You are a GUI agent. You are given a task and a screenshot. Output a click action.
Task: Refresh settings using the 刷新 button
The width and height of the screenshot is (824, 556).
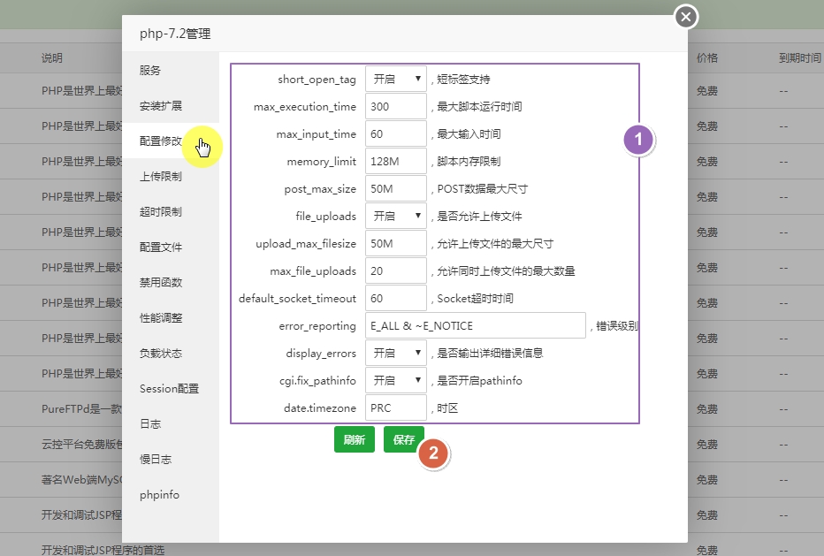point(354,438)
